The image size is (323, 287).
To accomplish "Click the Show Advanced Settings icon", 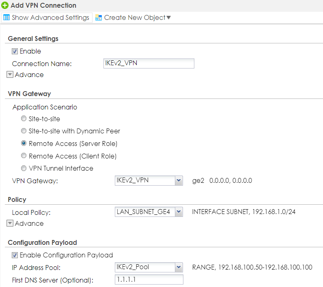I will click(x=6, y=18).
